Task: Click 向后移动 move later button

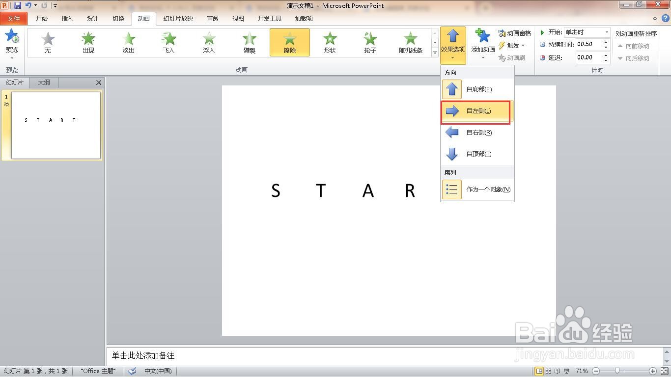Action: pyautogui.click(x=633, y=58)
